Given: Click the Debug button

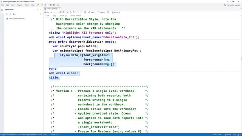Looking at the screenshot, I should 101,12.
